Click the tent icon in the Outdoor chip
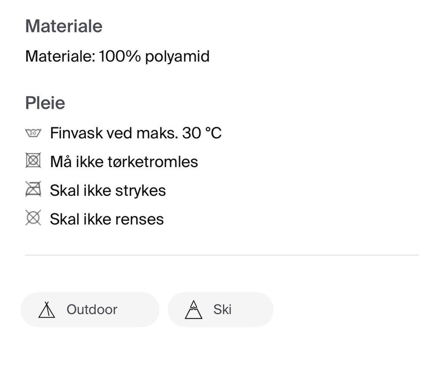 46,310
